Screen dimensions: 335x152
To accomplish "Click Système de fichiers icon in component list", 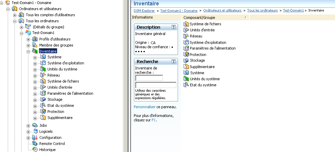I will (x=186, y=24).
